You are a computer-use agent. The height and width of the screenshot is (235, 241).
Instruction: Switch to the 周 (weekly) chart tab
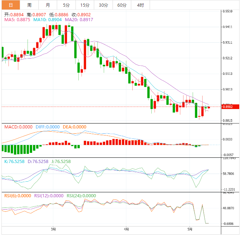click(29, 5)
